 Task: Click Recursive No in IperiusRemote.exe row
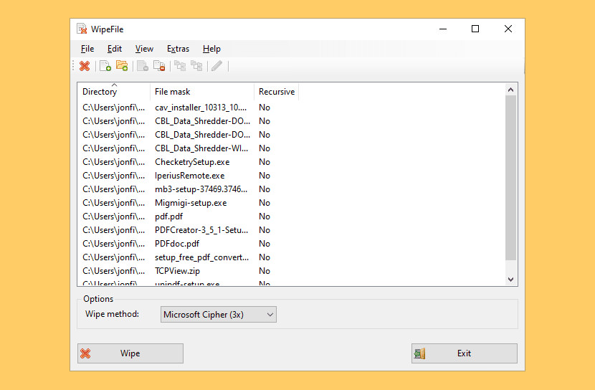pyautogui.click(x=264, y=176)
